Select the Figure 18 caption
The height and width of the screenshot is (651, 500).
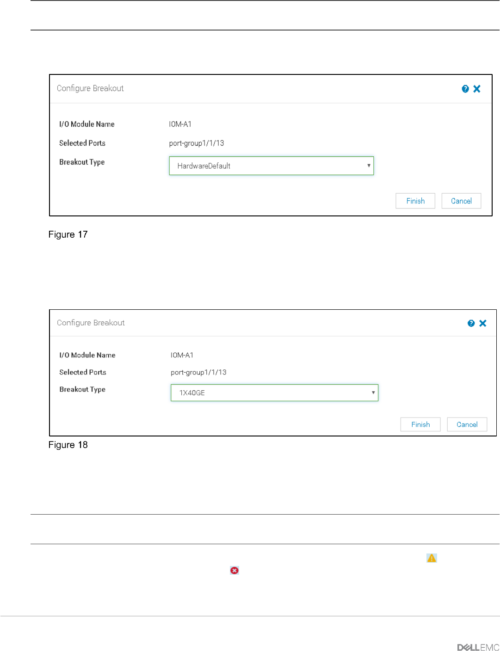(x=68, y=445)
